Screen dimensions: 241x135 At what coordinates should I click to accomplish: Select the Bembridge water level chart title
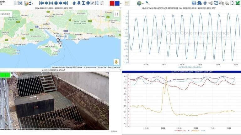(179, 8)
